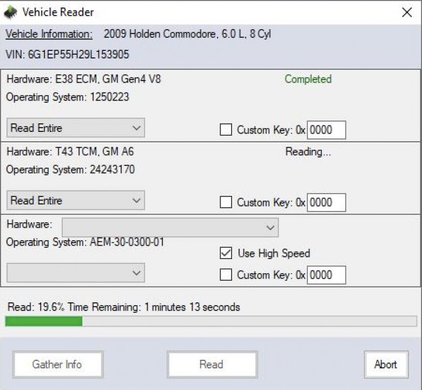Image resolution: width=422 pixels, height=390 pixels.
Task: Focus the third module's custom key hex field
Action: [x=326, y=275]
